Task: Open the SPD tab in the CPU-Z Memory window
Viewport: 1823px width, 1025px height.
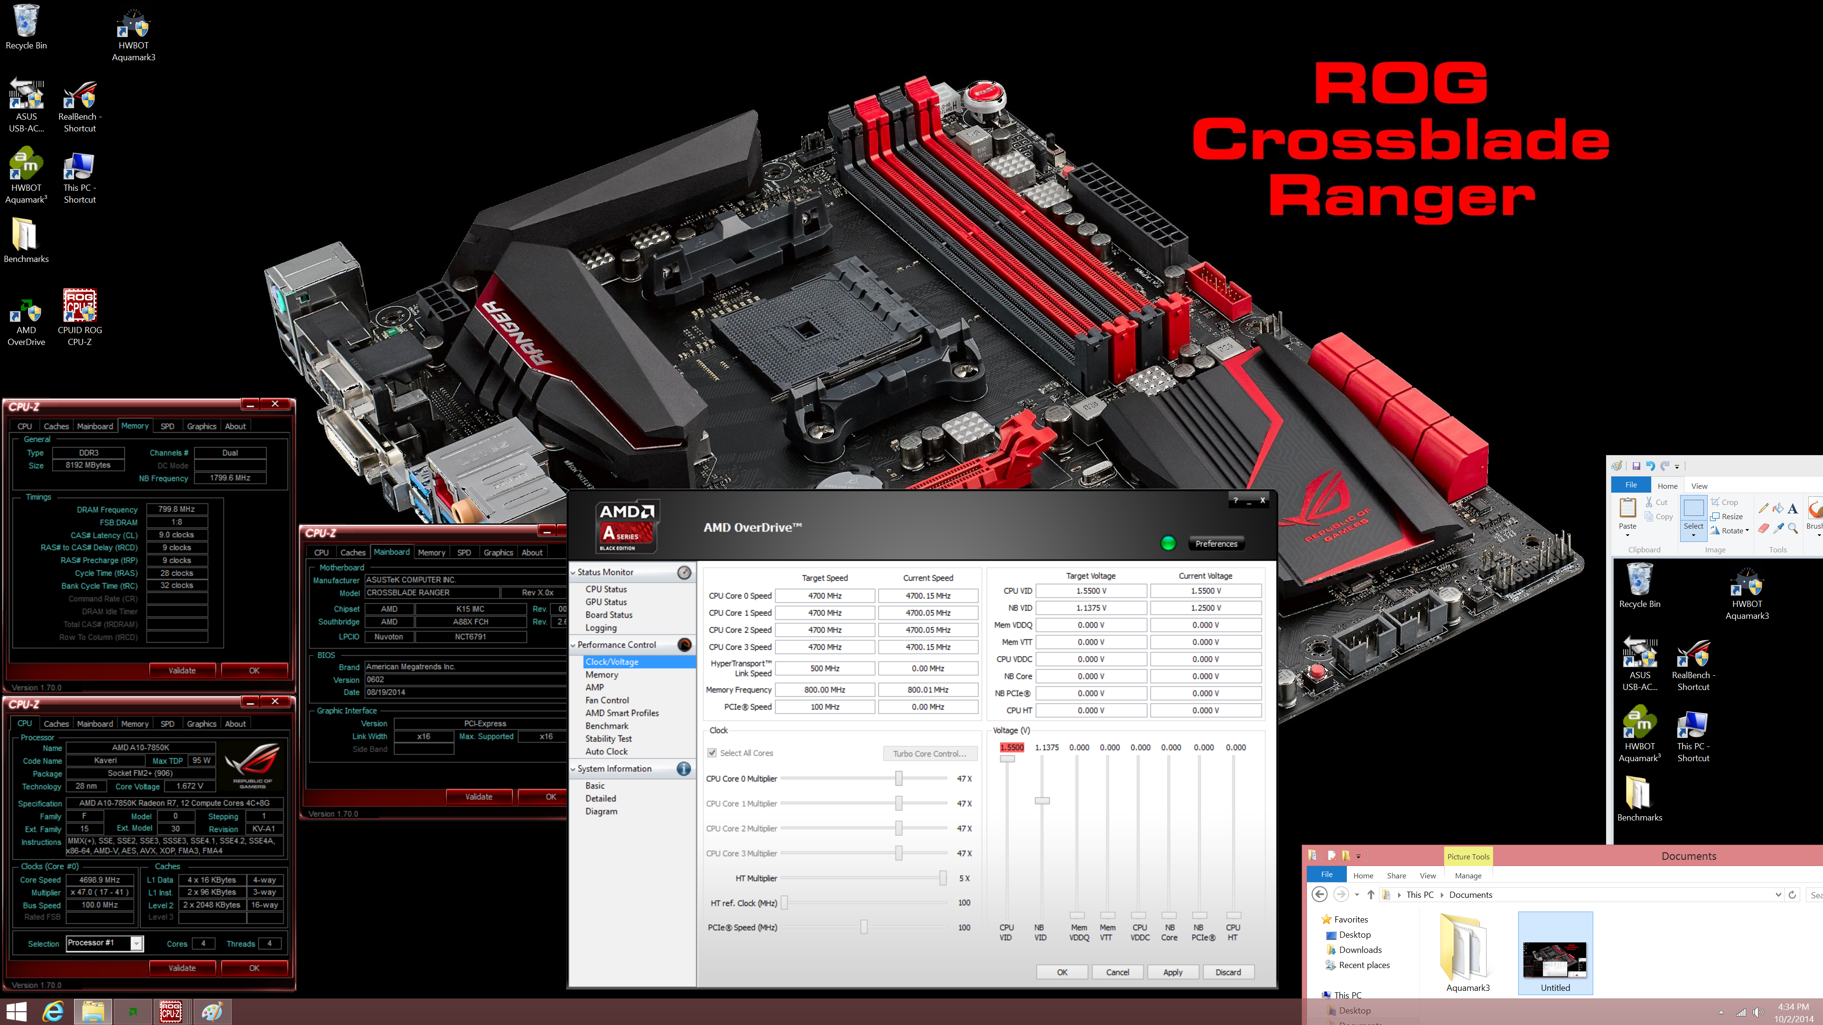Action: pyautogui.click(x=167, y=426)
